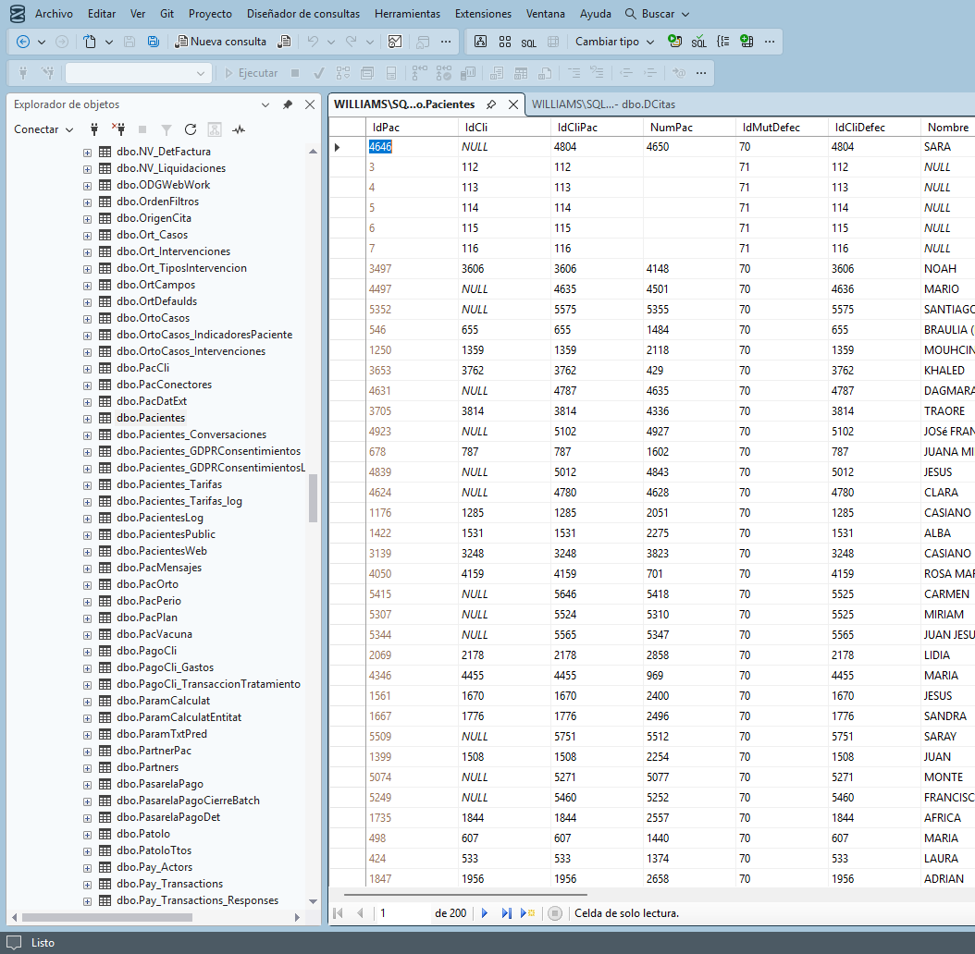The height and width of the screenshot is (954, 975).
Task: Open the Herramientas menu
Action: point(407,14)
